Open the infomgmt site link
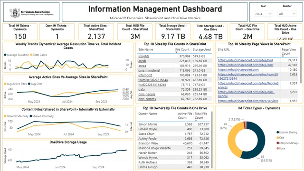This screenshot has width=304, height=171. pyautogui.click(x=145, y=75)
